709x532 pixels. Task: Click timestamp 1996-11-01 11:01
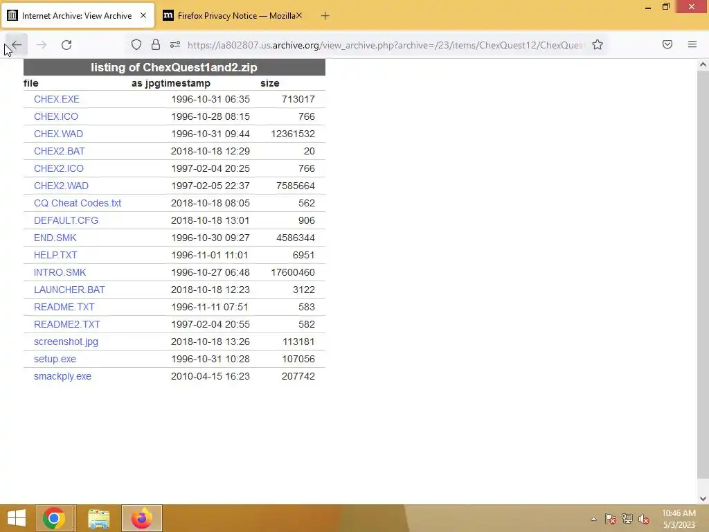click(x=209, y=255)
